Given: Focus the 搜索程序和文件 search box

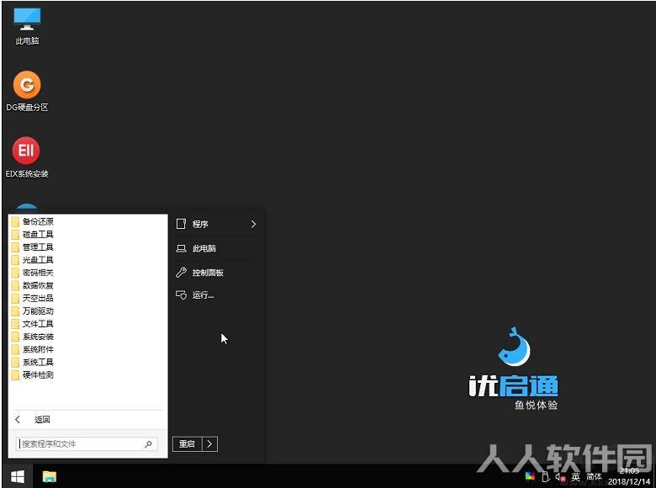Looking at the screenshot, I should tap(87, 444).
